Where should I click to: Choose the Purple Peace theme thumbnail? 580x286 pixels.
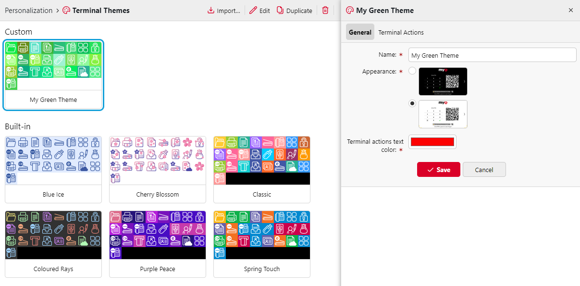(158, 244)
